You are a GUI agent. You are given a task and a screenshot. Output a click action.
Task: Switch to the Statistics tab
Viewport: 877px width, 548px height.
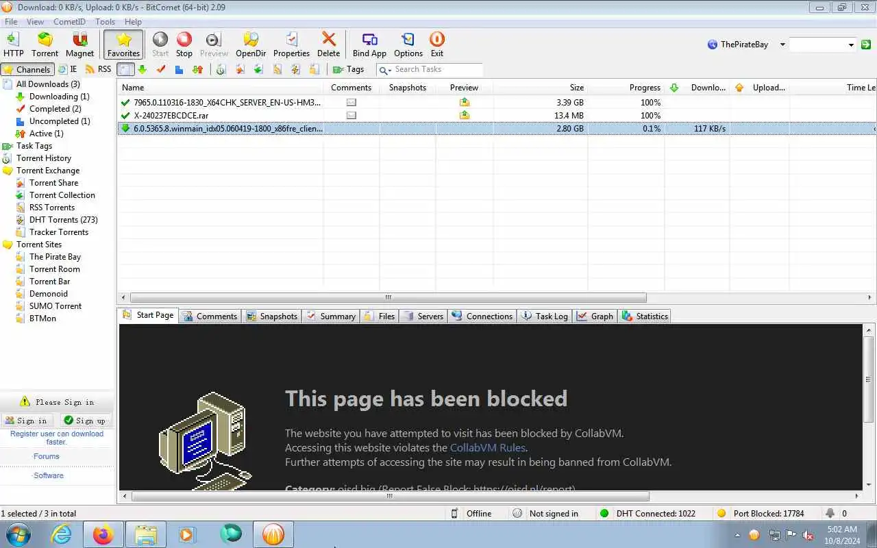[645, 316]
